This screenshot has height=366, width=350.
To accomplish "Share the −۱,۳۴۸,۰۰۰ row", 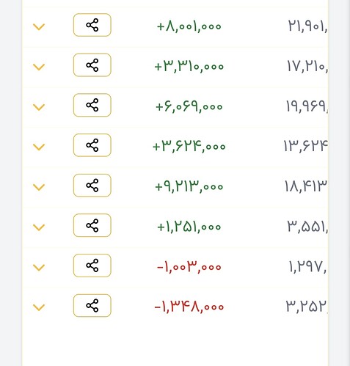I will pyautogui.click(x=92, y=306).
